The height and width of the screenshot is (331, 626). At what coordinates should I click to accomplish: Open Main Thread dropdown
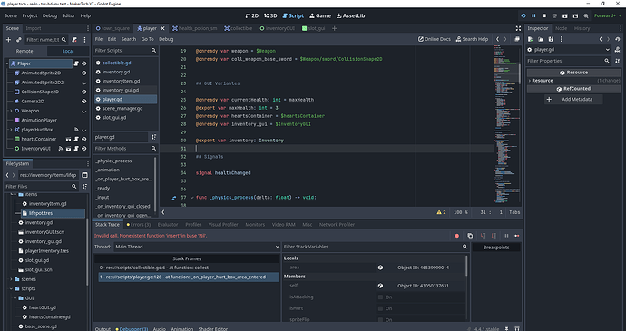[197, 247]
